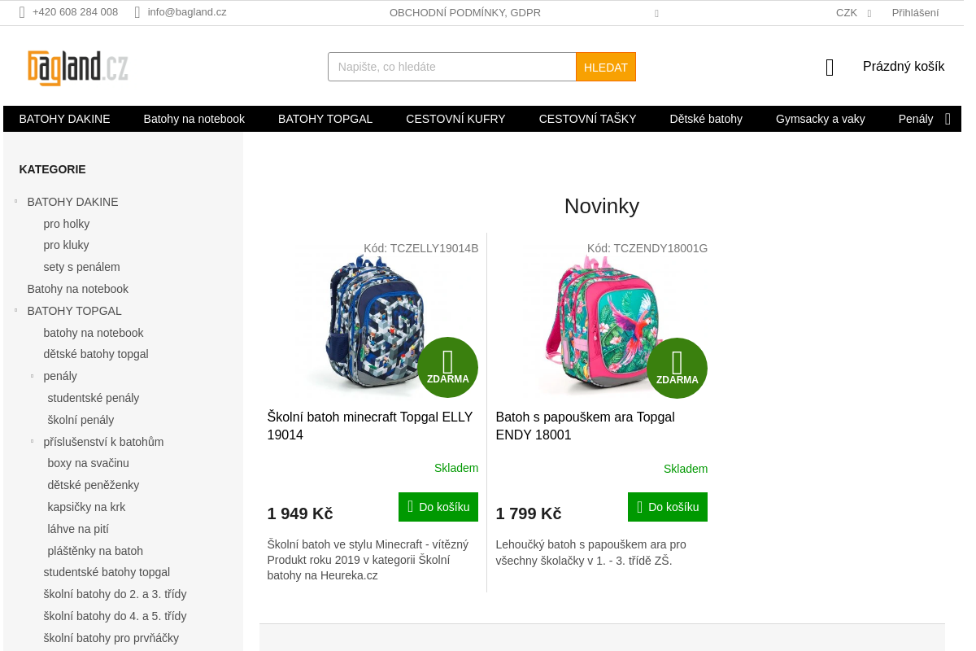Click the arrow icon at menu bar right edge
Viewport: 976px width, 651px height.
948,119
